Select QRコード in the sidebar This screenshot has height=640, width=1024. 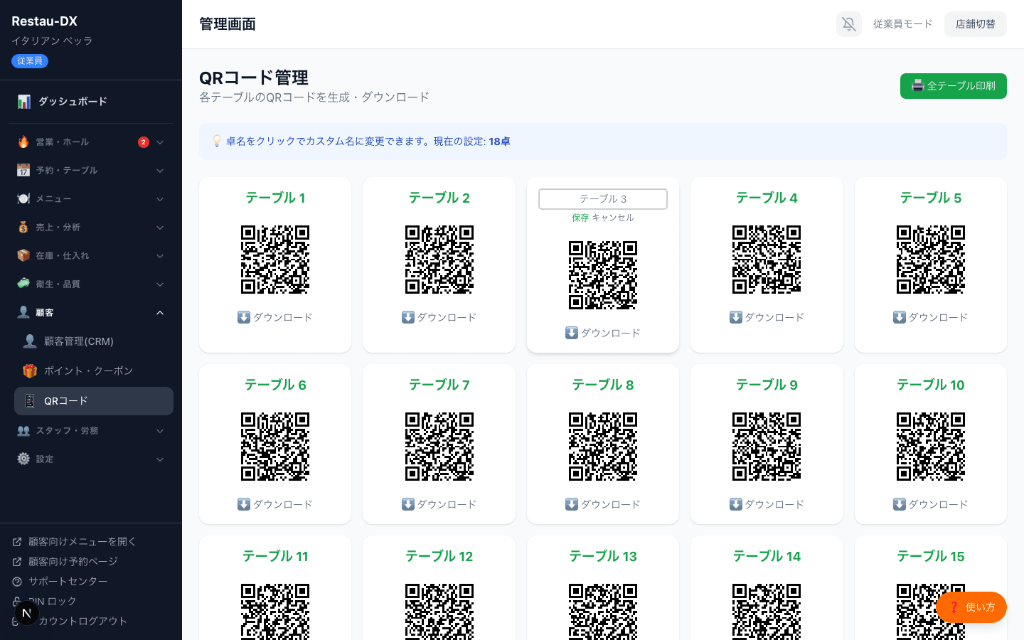(x=94, y=401)
